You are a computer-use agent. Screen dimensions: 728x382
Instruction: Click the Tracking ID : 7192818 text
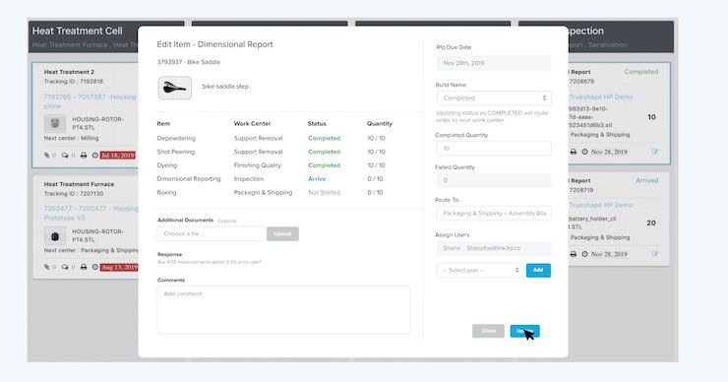click(x=74, y=82)
